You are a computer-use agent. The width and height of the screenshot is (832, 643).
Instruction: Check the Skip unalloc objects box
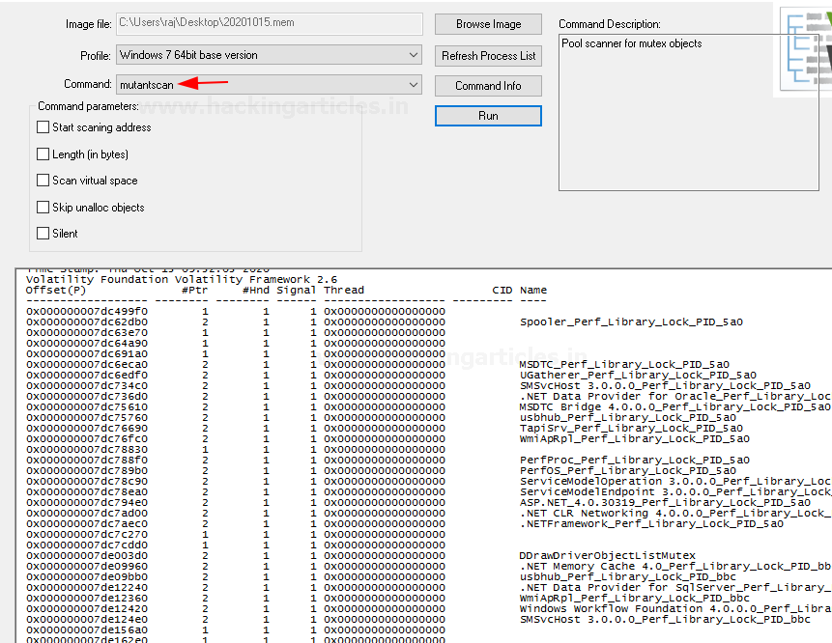[x=43, y=208]
